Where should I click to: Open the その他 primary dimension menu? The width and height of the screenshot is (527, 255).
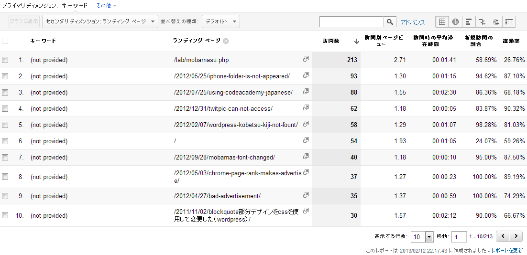tap(106, 6)
